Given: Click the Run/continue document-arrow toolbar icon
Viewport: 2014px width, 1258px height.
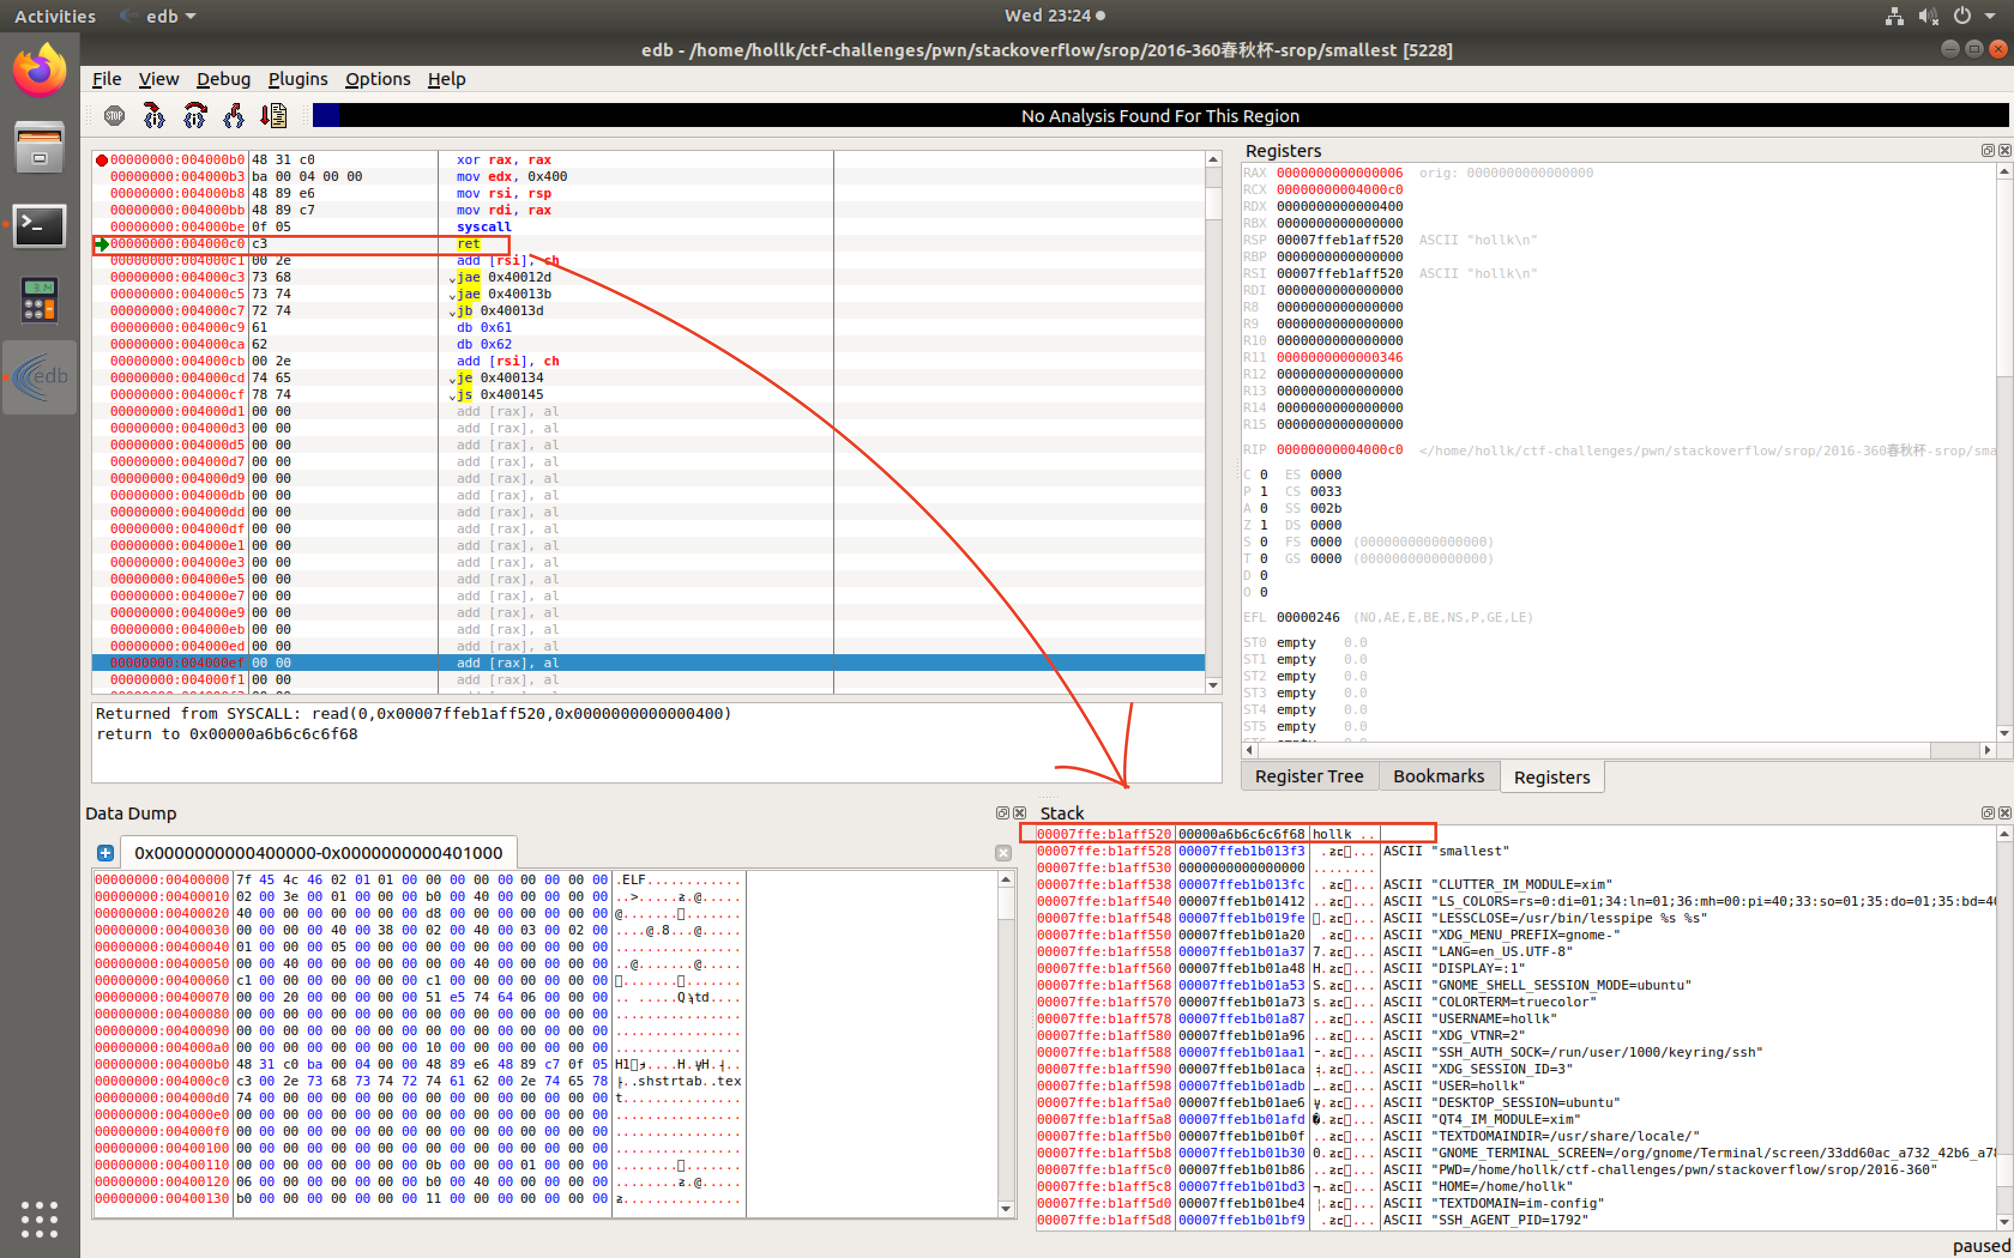Looking at the screenshot, I should [274, 116].
